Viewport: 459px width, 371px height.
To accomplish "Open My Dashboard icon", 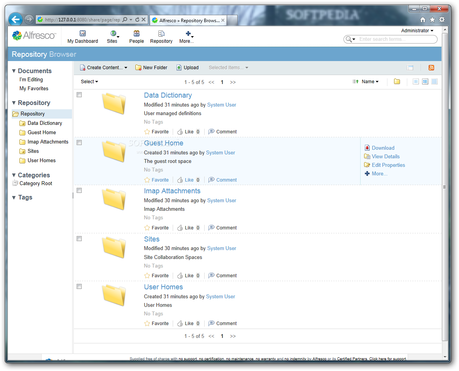I will (82, 33).
